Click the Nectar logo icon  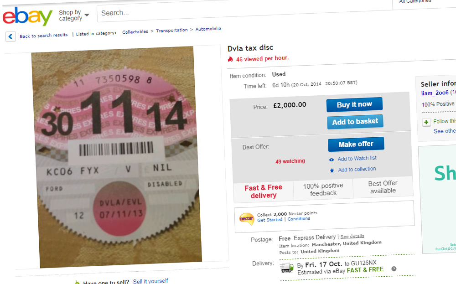246,219
